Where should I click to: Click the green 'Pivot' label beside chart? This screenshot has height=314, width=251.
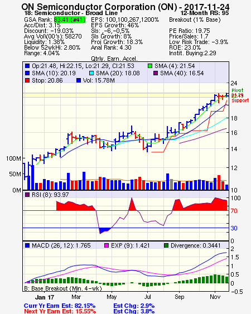coord(238,90)
